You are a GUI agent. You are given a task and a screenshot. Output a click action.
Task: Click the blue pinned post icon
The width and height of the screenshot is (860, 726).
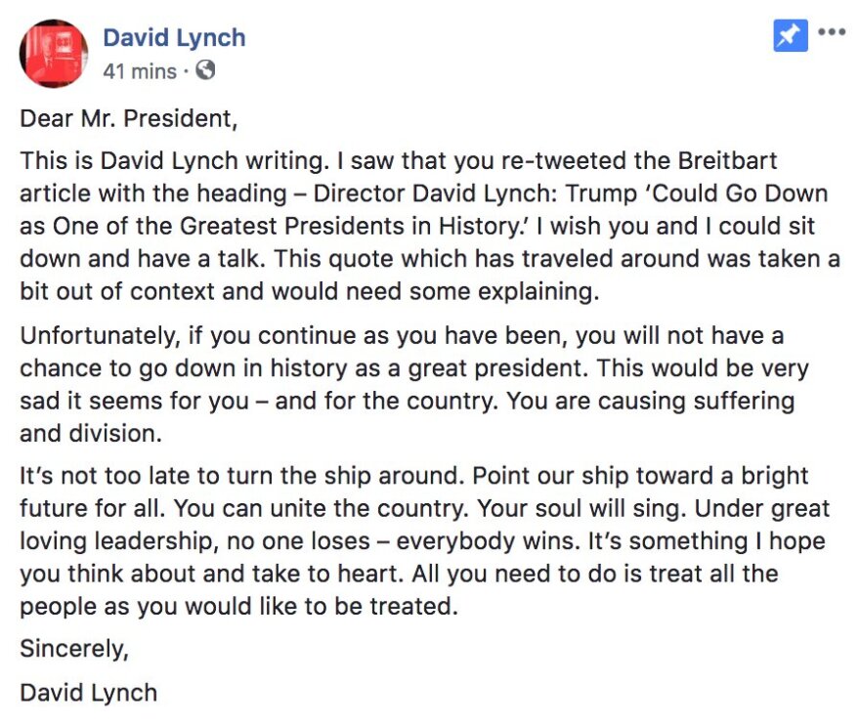(791, 36)
